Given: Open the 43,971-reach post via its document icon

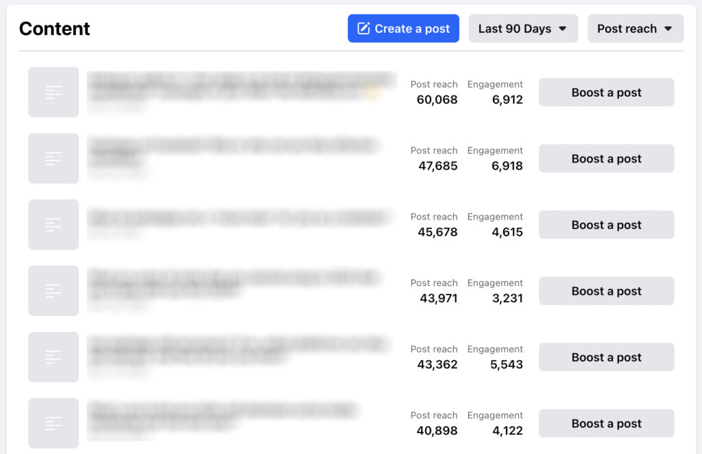Looking at the screenshot, I should [53, 291].
